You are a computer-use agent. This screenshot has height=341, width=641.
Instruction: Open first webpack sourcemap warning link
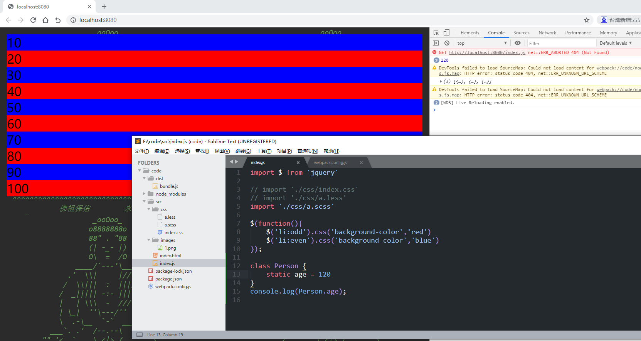click(x=619, y=68)
